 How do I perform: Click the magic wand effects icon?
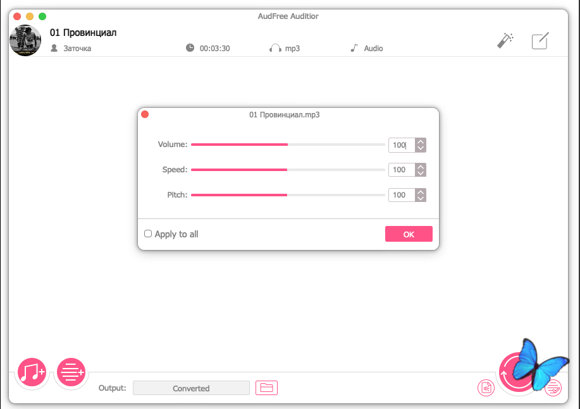click(505, 41)
